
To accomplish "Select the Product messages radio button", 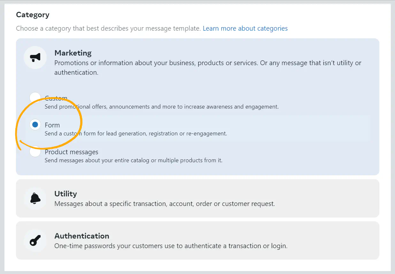I will [x=35, y=152].
